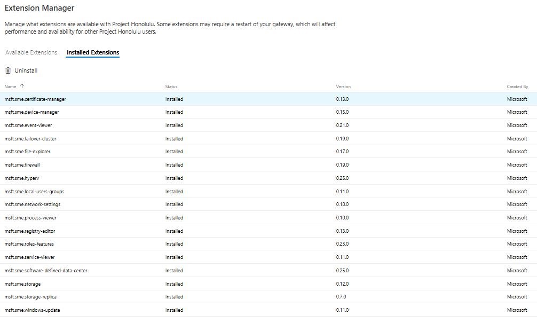Choose the msft.sme.failover-cluster row

[x=268, y=139]
